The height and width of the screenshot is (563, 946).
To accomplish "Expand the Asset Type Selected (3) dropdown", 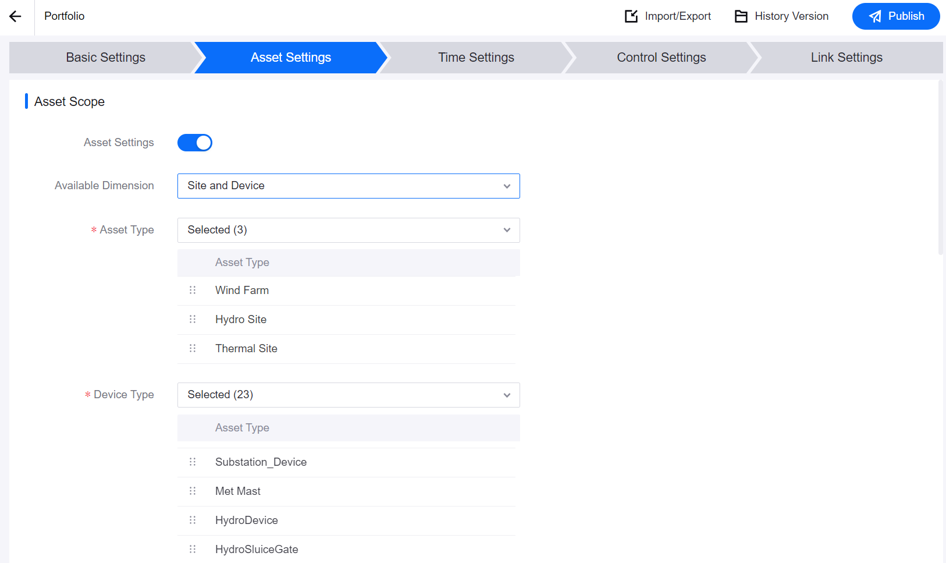I will coord(348,230).
